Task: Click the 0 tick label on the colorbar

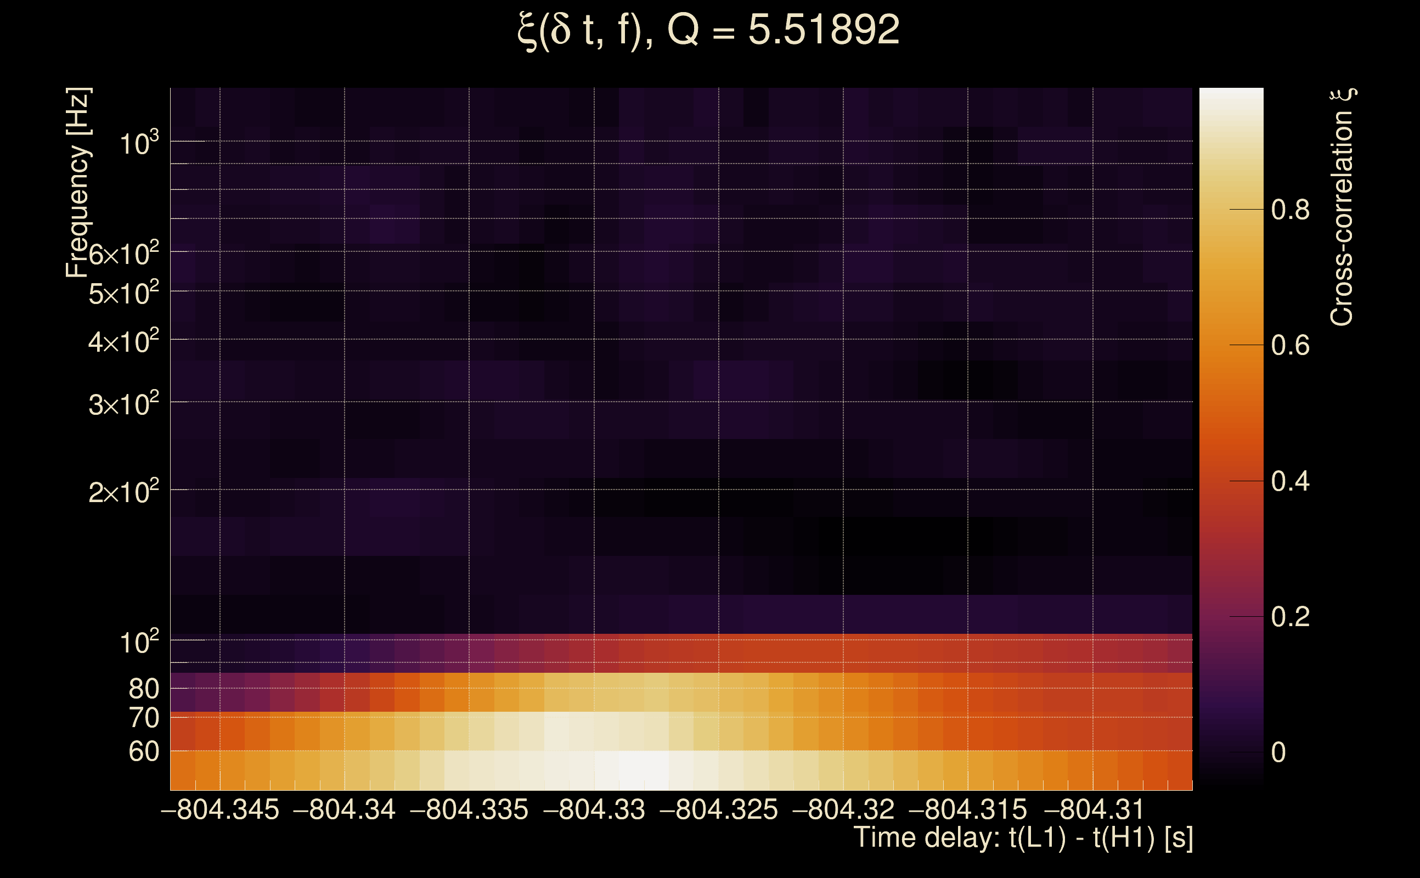Action: (1278, 752)
